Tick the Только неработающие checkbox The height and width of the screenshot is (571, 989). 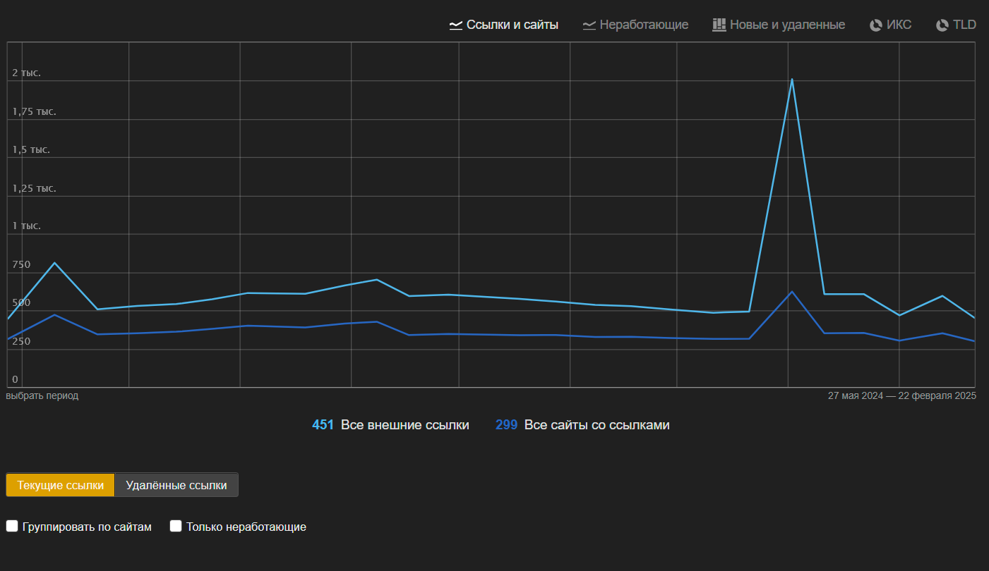coord(176,526)
